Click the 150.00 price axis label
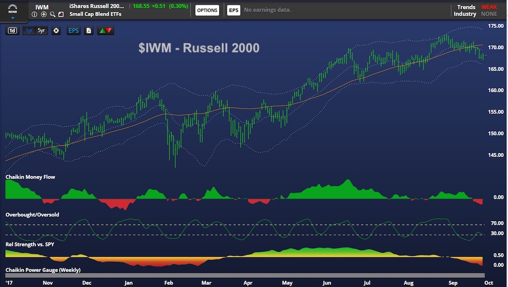This screenshot has height=287, width=508. 496,133
